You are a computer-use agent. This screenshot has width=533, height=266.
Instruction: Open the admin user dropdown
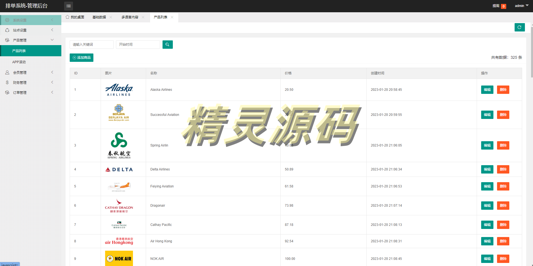[x=521, y=6]
